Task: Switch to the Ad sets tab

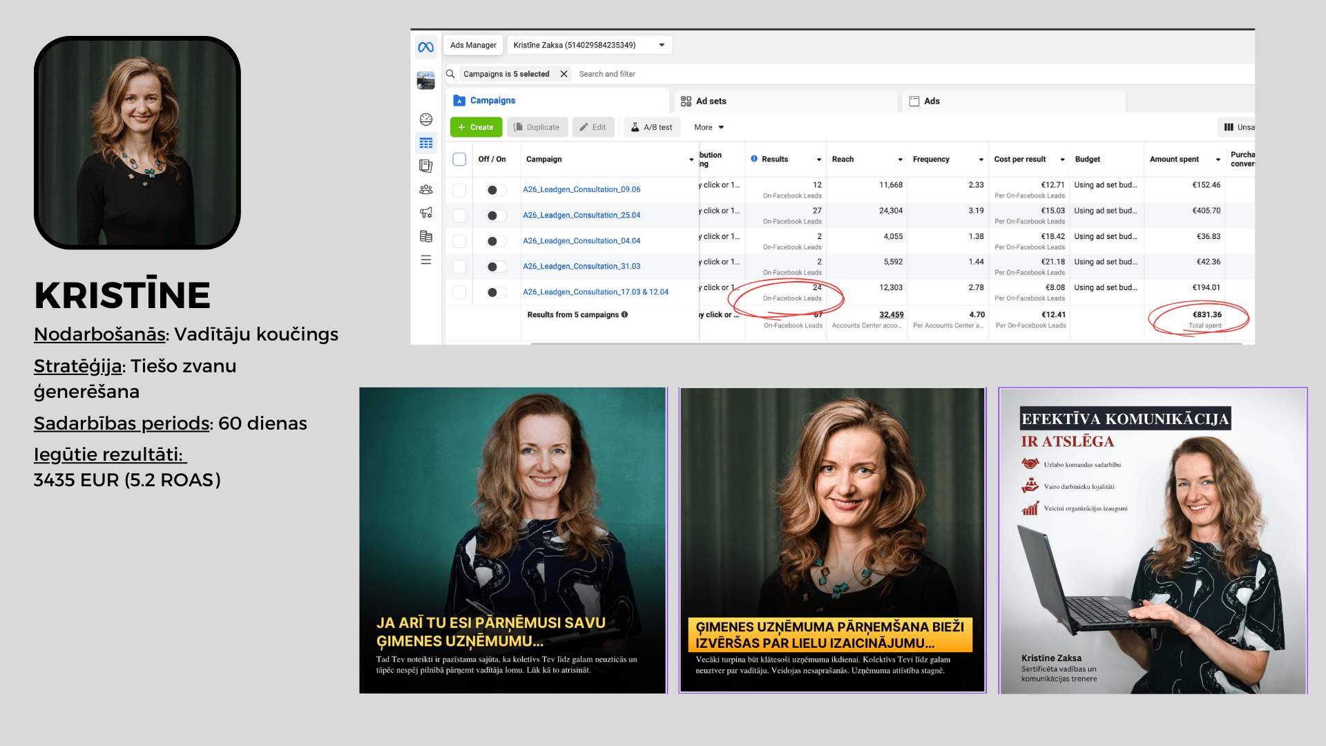Action: 711,101
